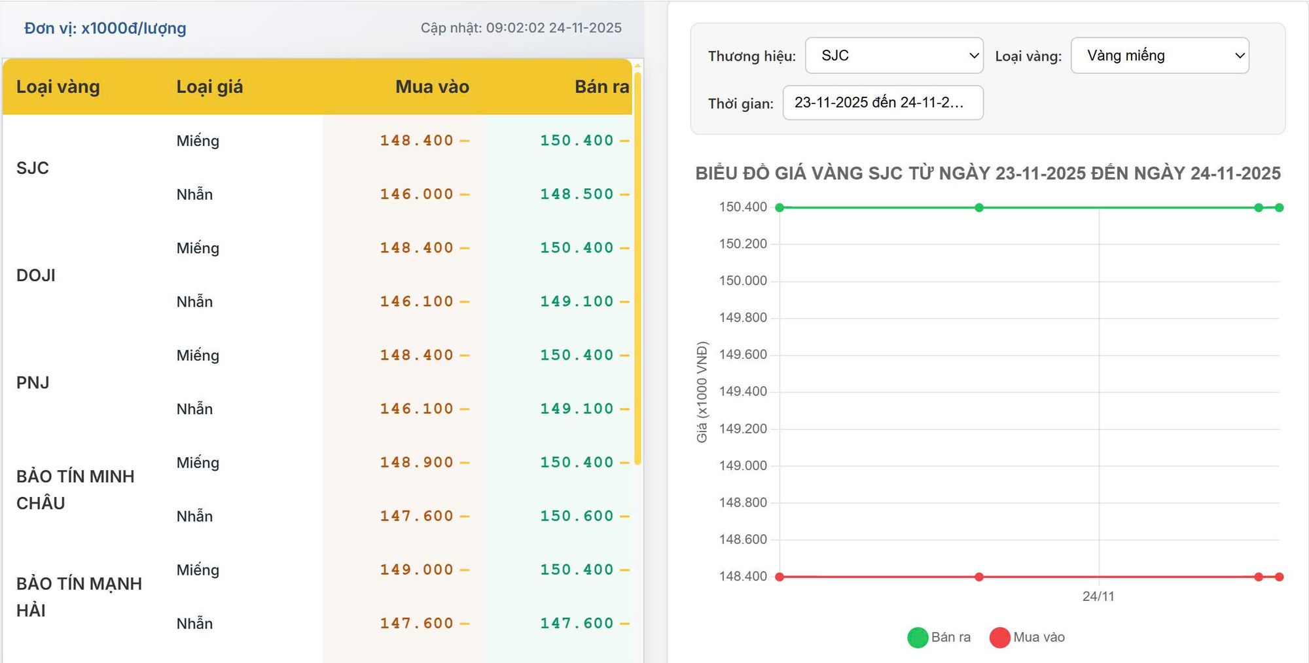Screen dimensions: 1309x663
Task: Select the DOJI brand row label
Action: pyautogui.click(x=36, y=275)
